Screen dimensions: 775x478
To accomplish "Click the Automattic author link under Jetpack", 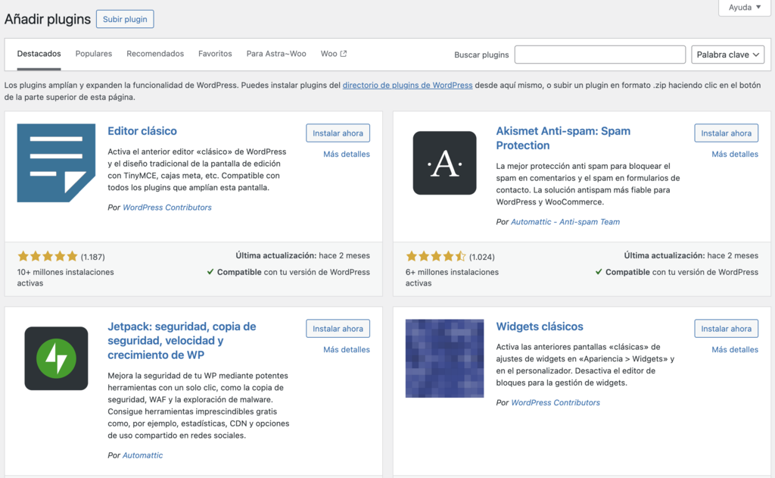I will click(142, 455).
